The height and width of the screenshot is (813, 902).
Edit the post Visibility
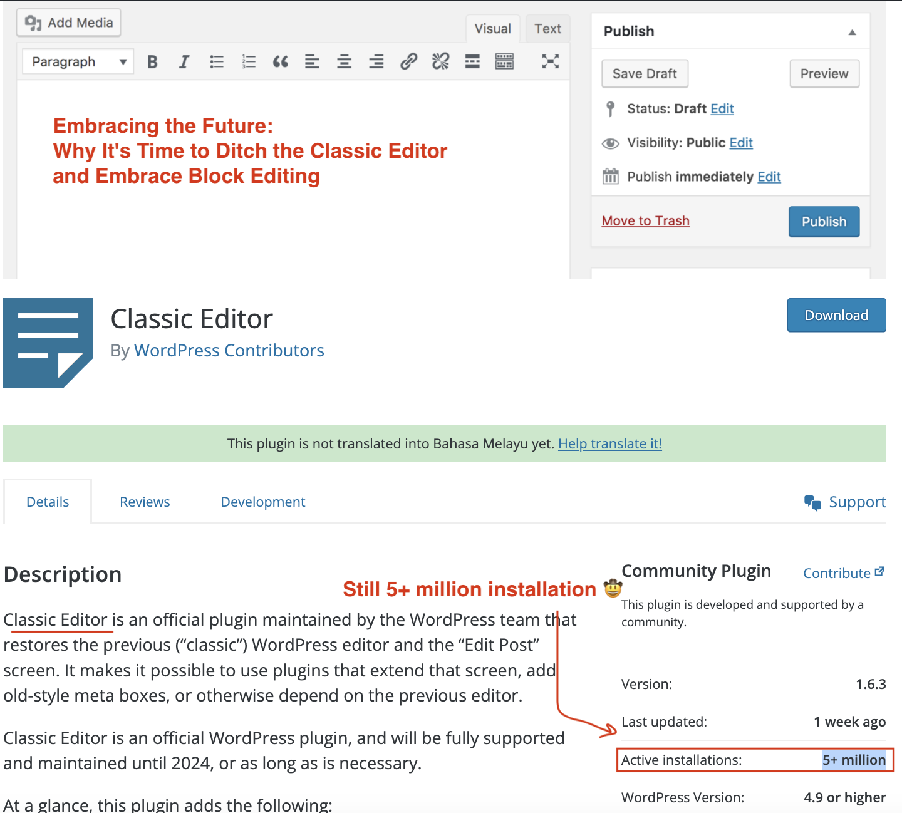(741, 143)
